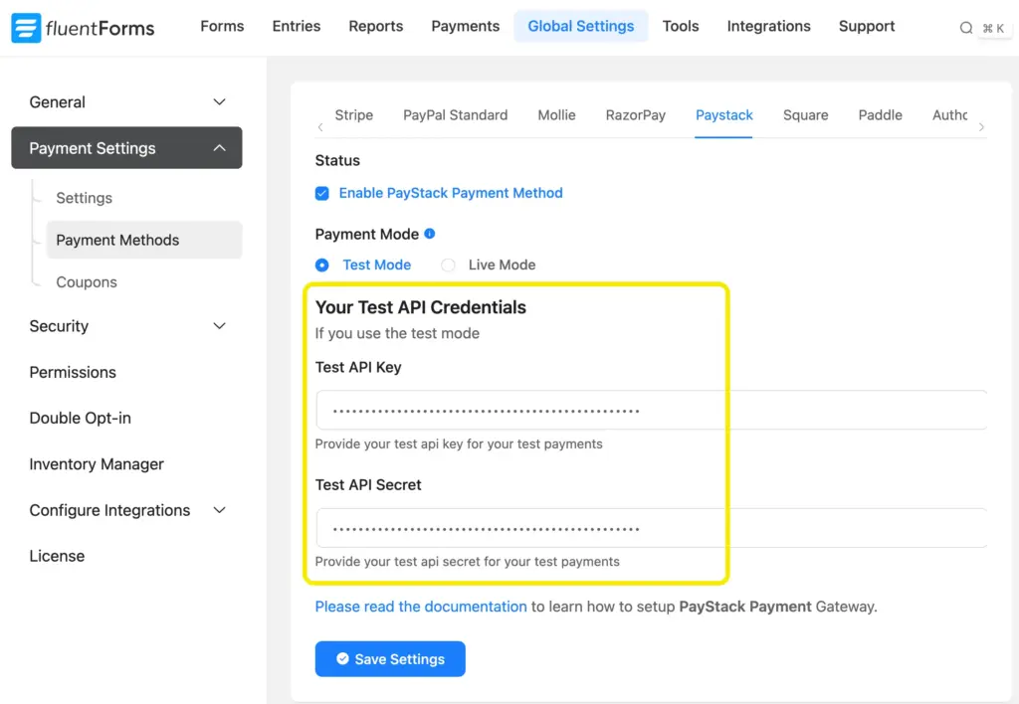
Task: Click the ⌘K shortcut badge near search
Action: [994, 28]
